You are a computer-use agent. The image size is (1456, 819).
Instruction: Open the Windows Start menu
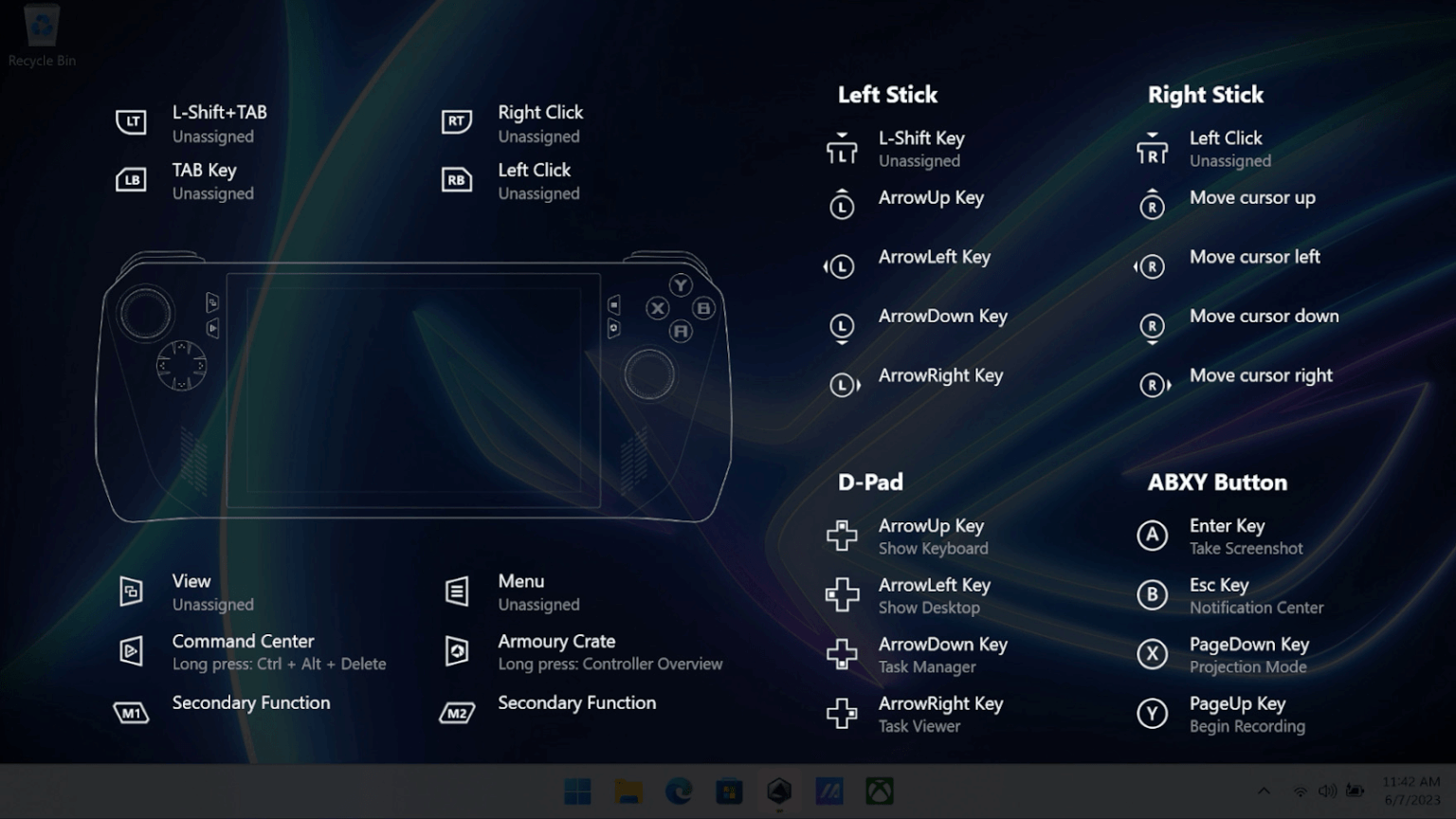[x=577, y=791]
